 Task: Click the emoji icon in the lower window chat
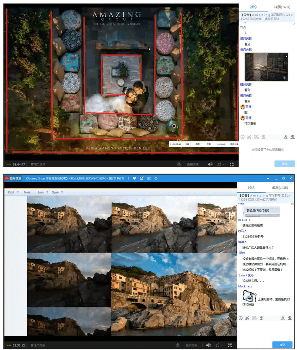pyautogui.click(x=241, y=318)
